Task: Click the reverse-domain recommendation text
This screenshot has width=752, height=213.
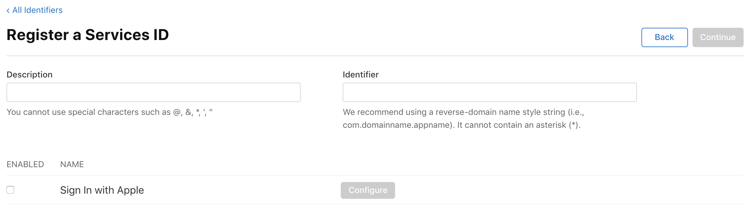Action: tap(463, 112)
